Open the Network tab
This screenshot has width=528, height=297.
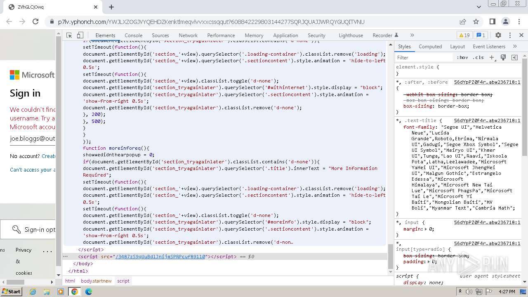click(188, 35)
